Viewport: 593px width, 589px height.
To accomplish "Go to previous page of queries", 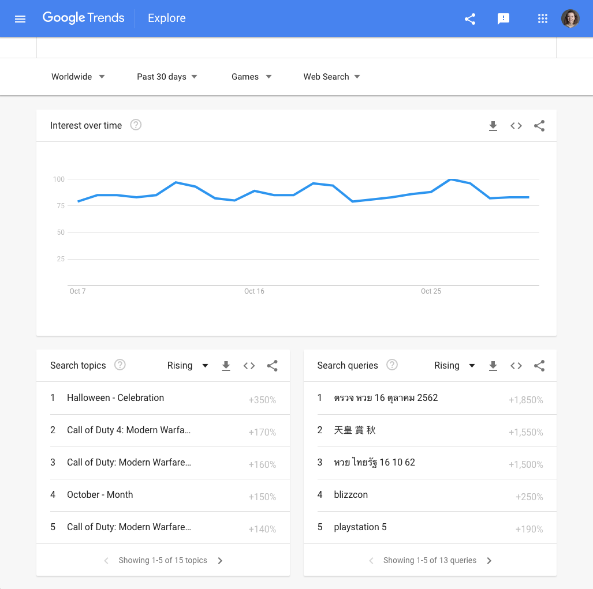I will [x=371, y=561].
